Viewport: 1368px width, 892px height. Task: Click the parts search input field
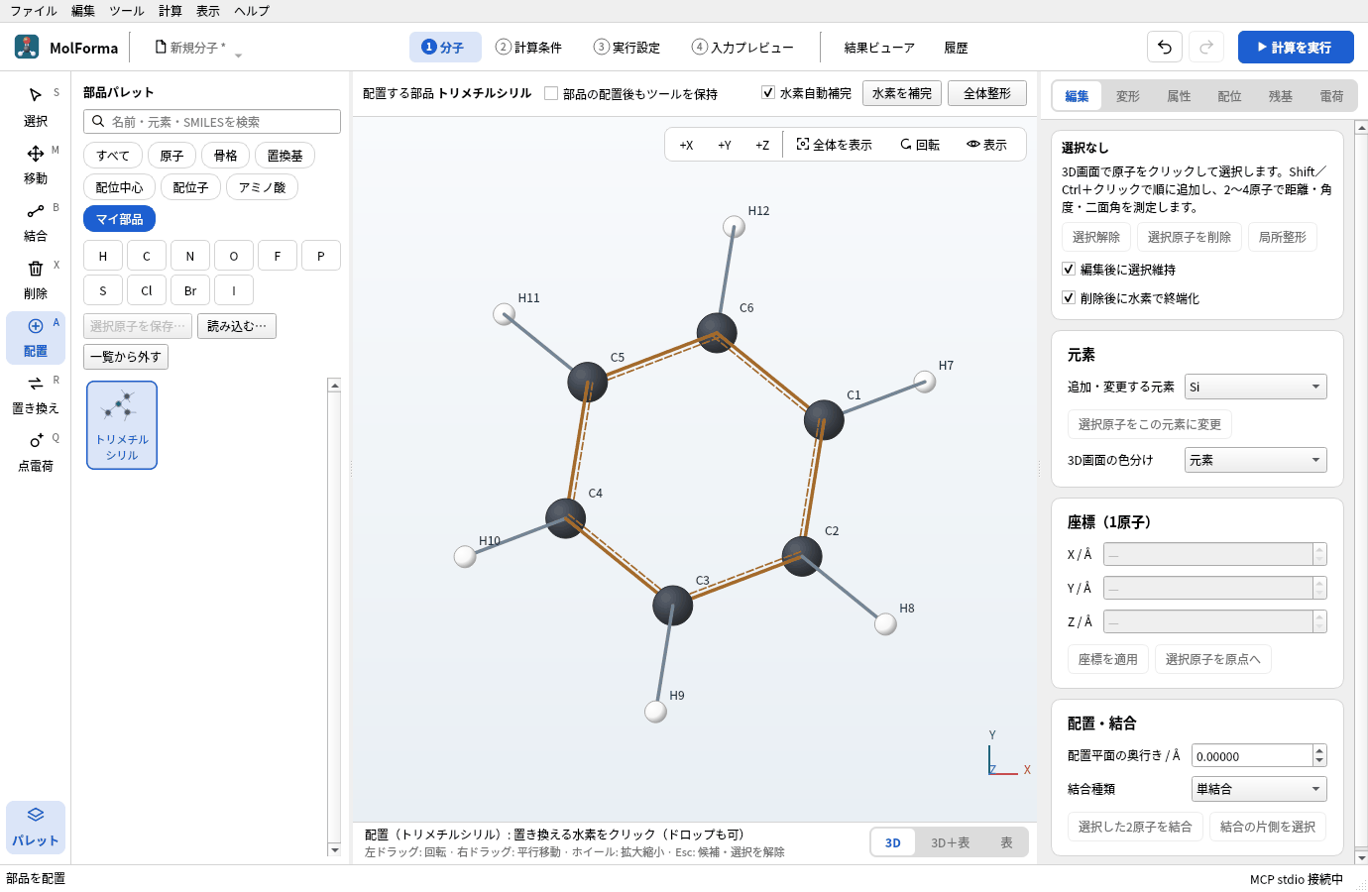coord(212,122)
